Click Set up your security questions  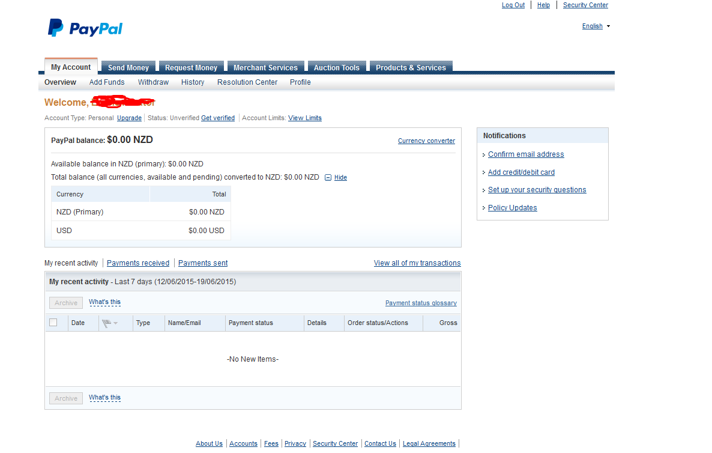pos(537,190)
